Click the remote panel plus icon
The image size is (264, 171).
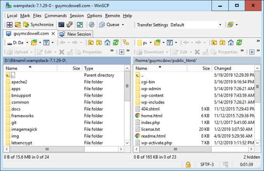point(252,52)
